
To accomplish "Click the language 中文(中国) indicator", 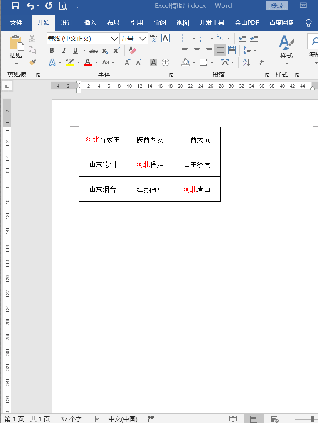I will (x=123, y=419).
